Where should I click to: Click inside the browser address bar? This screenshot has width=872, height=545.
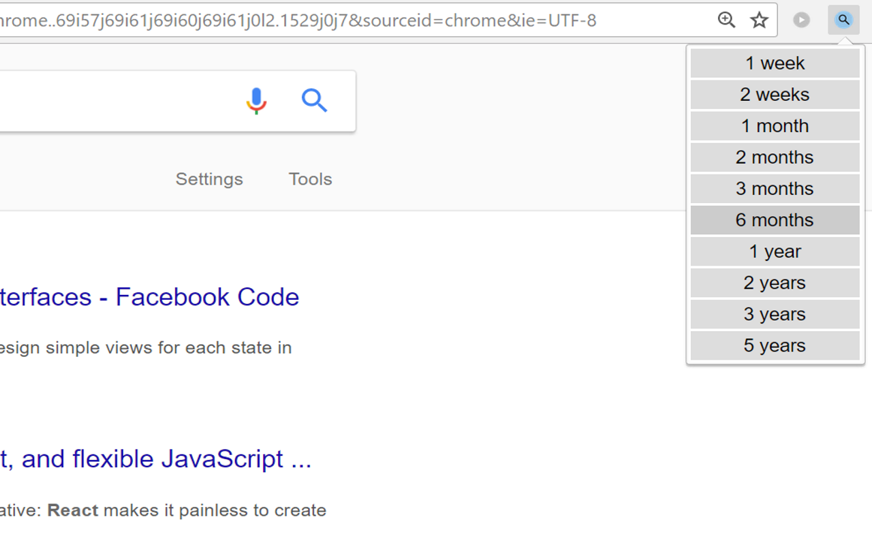pyautogui.click(x=341, y=20)
